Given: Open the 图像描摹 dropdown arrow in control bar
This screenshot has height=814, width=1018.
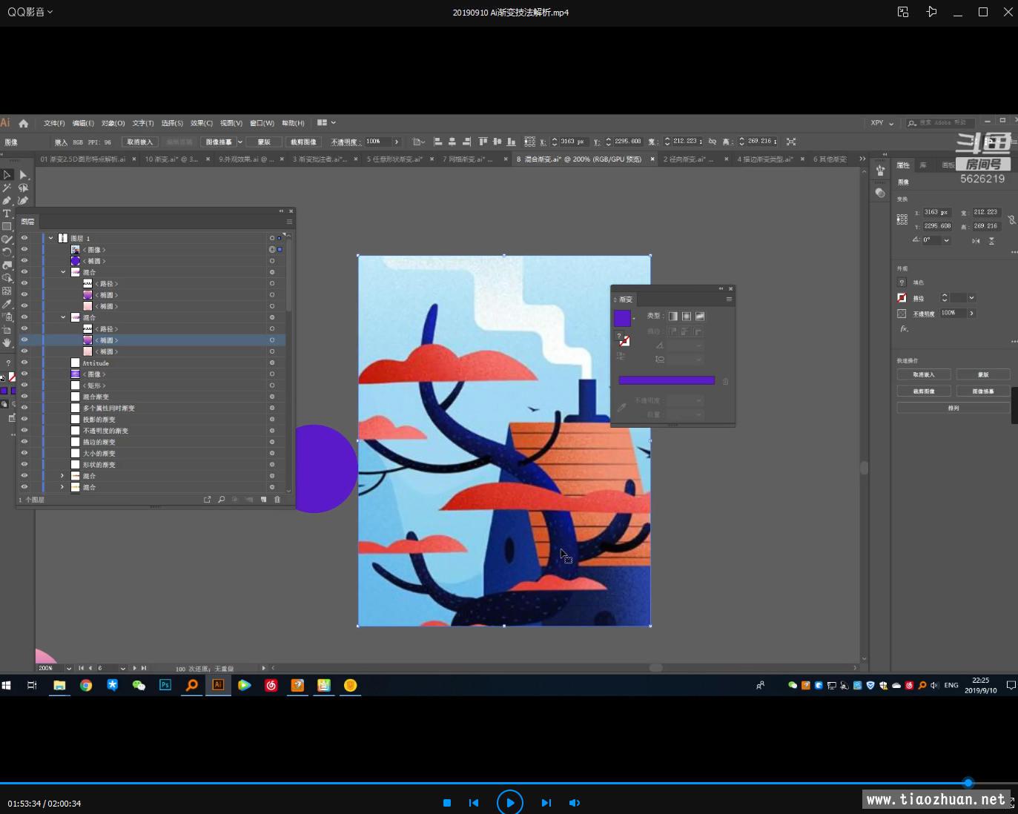Looking at the screenshot, I should 239,142.
